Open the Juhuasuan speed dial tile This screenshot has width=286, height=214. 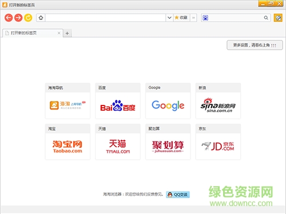coord(168,142)
